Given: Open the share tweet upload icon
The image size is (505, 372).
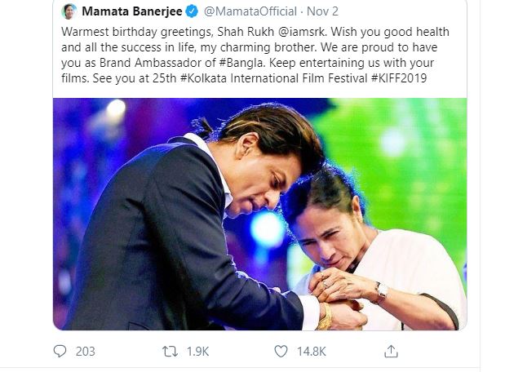Looking at the screenshot, I should pyautogui.click(x=391, y=351).
